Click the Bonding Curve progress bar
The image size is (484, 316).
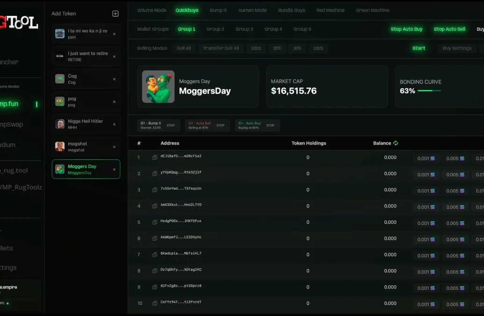(429, 91)
